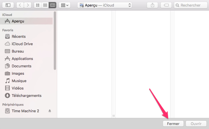
Task: Click the Périphériques section header
Action: (x=13, y=105)
